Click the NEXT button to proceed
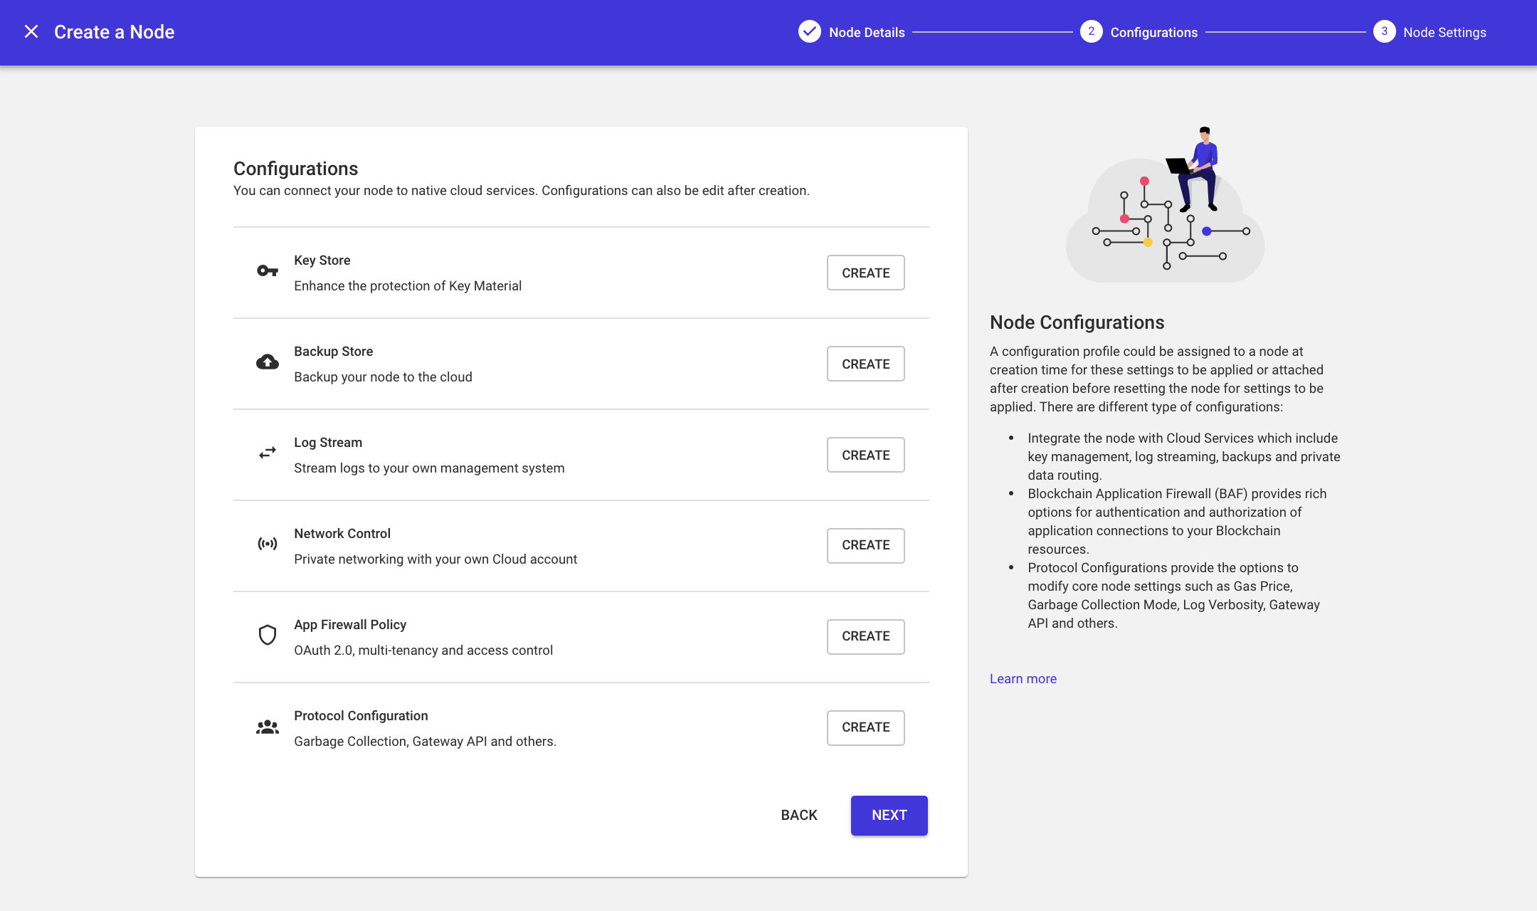The height and width of the screenshot is (911, 1537). click(x=889, y=814)
